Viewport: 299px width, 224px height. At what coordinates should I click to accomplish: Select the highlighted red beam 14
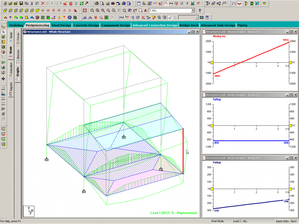point(183,151)
